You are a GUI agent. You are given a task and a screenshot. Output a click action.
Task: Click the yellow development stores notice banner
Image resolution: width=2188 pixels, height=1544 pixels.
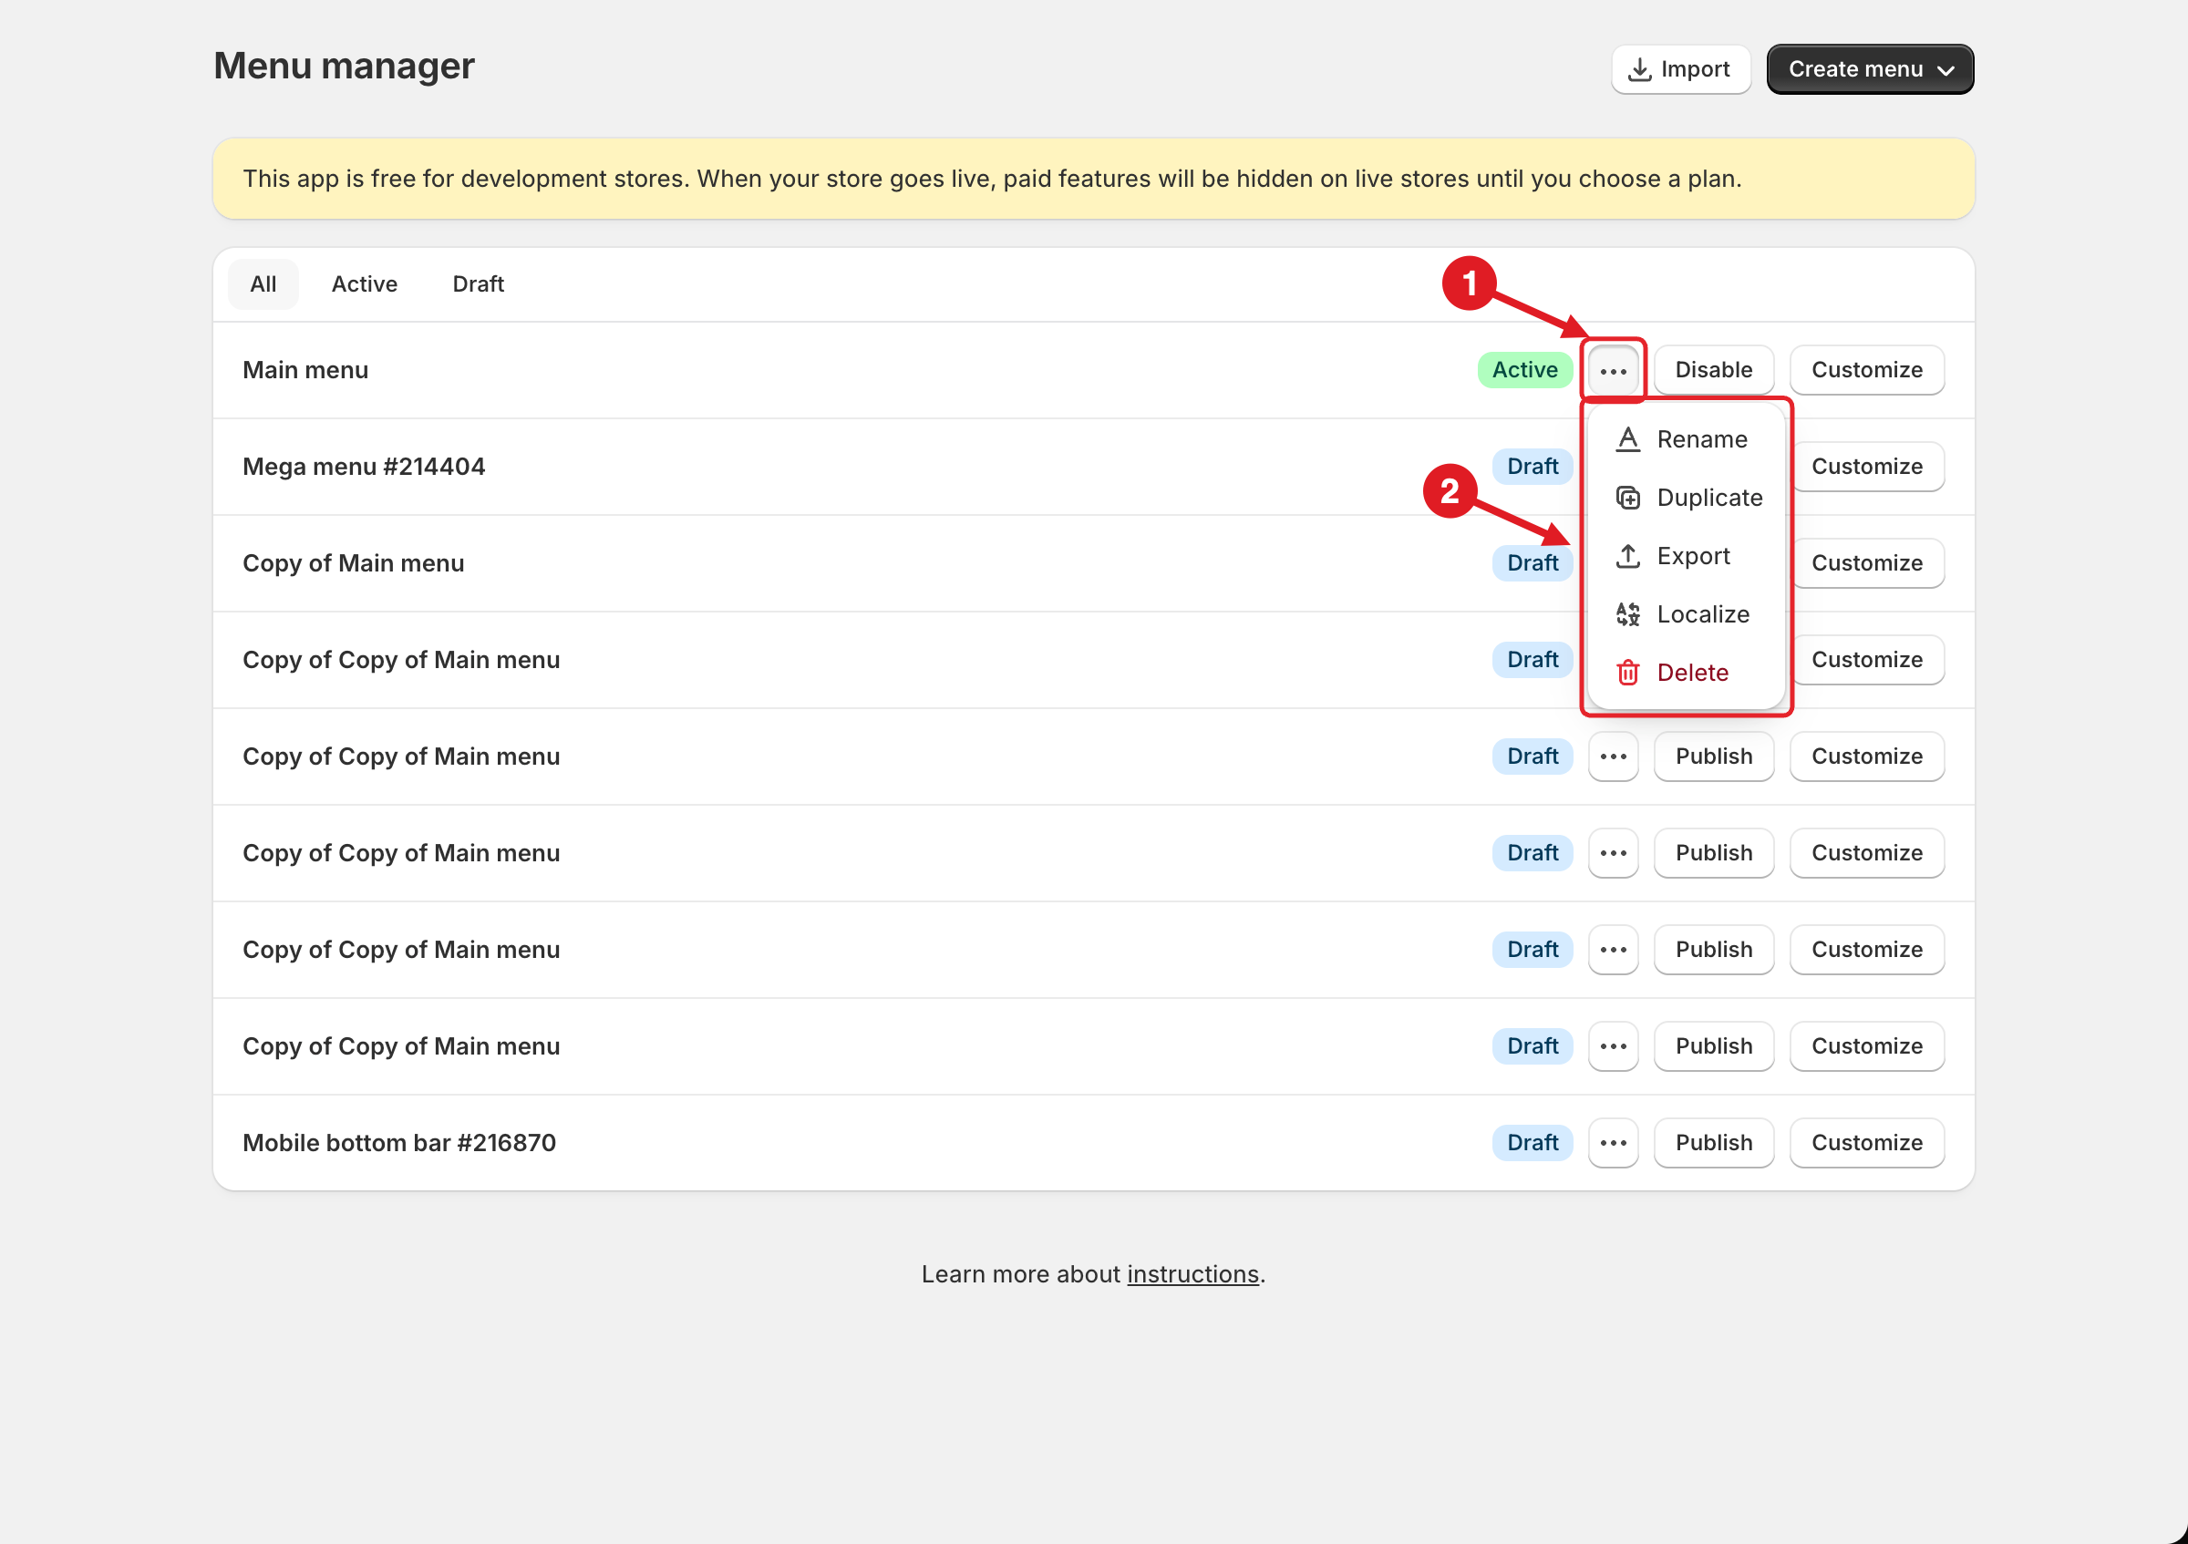[1093, 179]
